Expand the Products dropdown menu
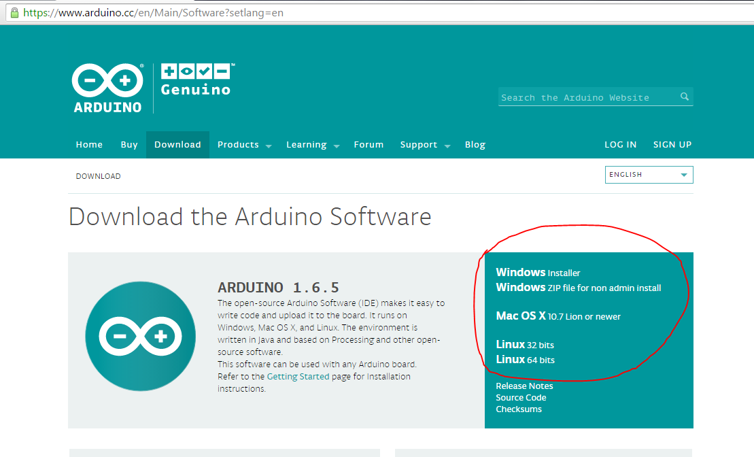Screen dimensions: 754x457 (x=244, y=144)
